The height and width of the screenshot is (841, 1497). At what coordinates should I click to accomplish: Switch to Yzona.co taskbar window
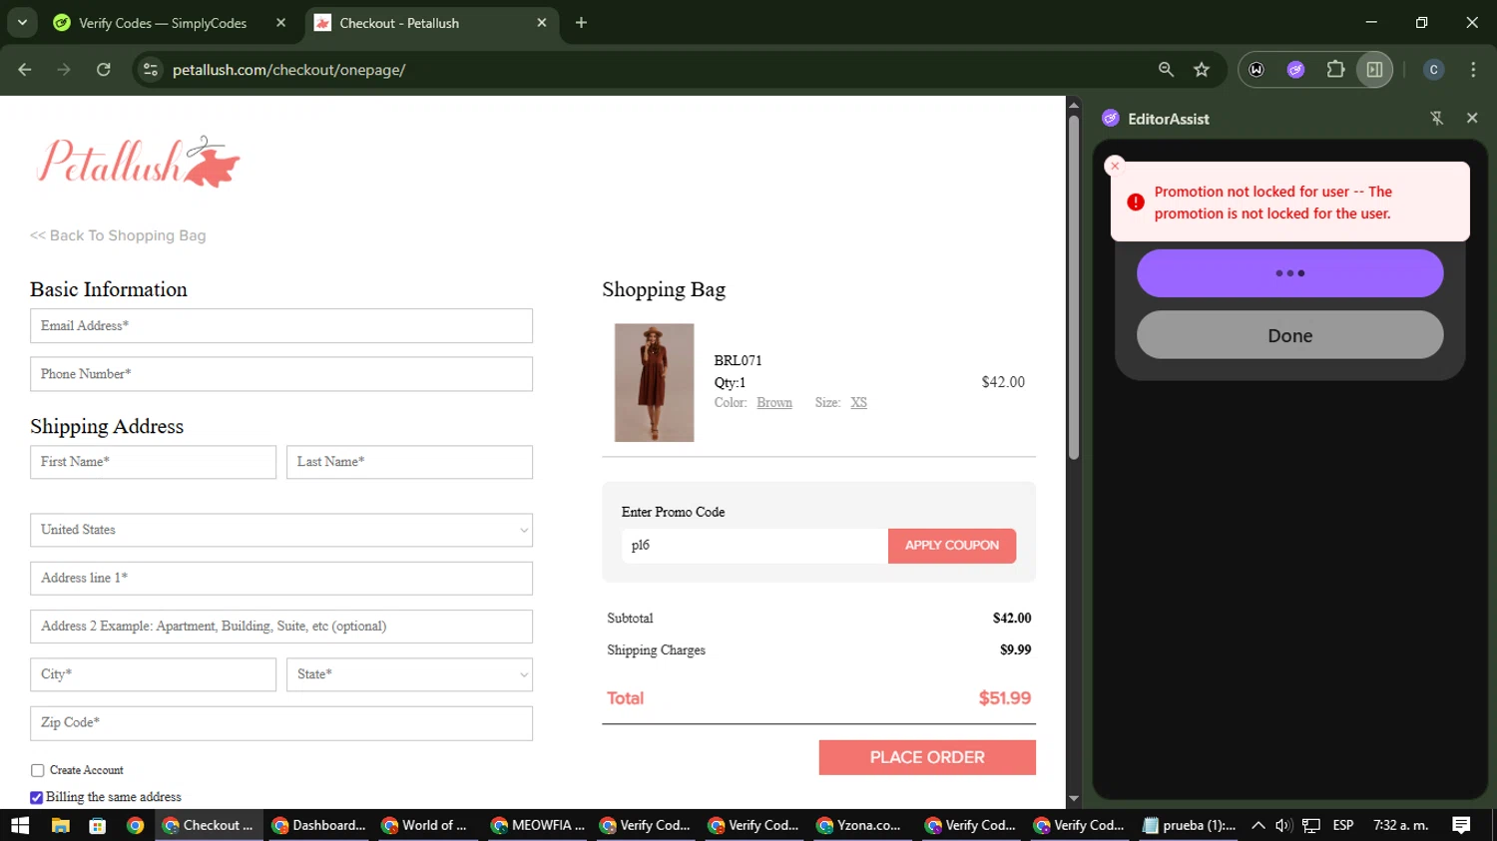[862, 825]
